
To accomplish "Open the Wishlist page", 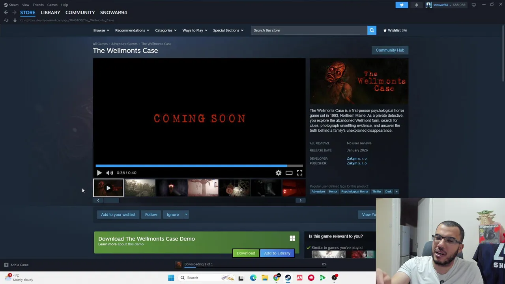I will tap(395, 30).
